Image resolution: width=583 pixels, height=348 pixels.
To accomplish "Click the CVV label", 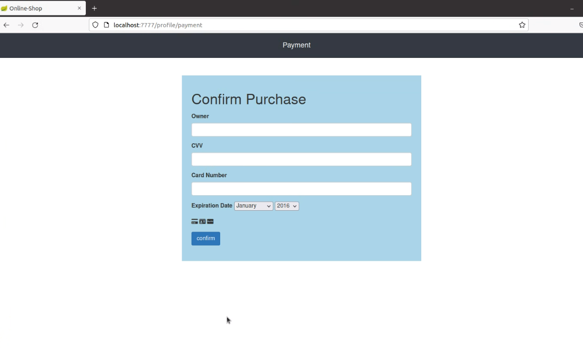I will tap(197, 146).
